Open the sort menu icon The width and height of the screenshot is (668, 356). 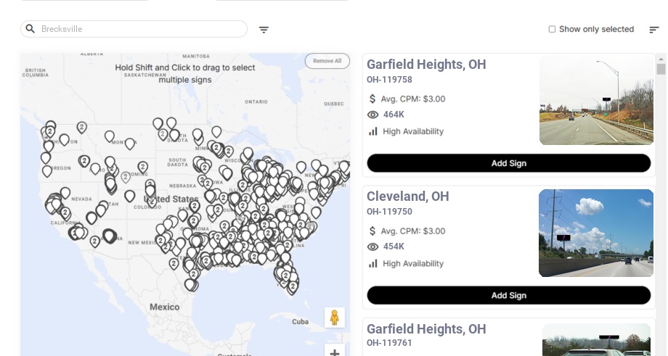[x=653, y=30]
